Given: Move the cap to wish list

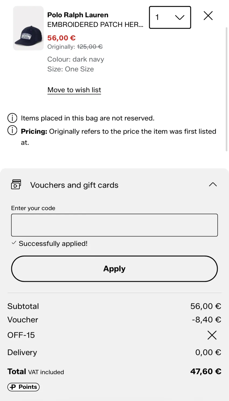Looking at the screenshot, I should pyautogui.click(x=74, y=90).
